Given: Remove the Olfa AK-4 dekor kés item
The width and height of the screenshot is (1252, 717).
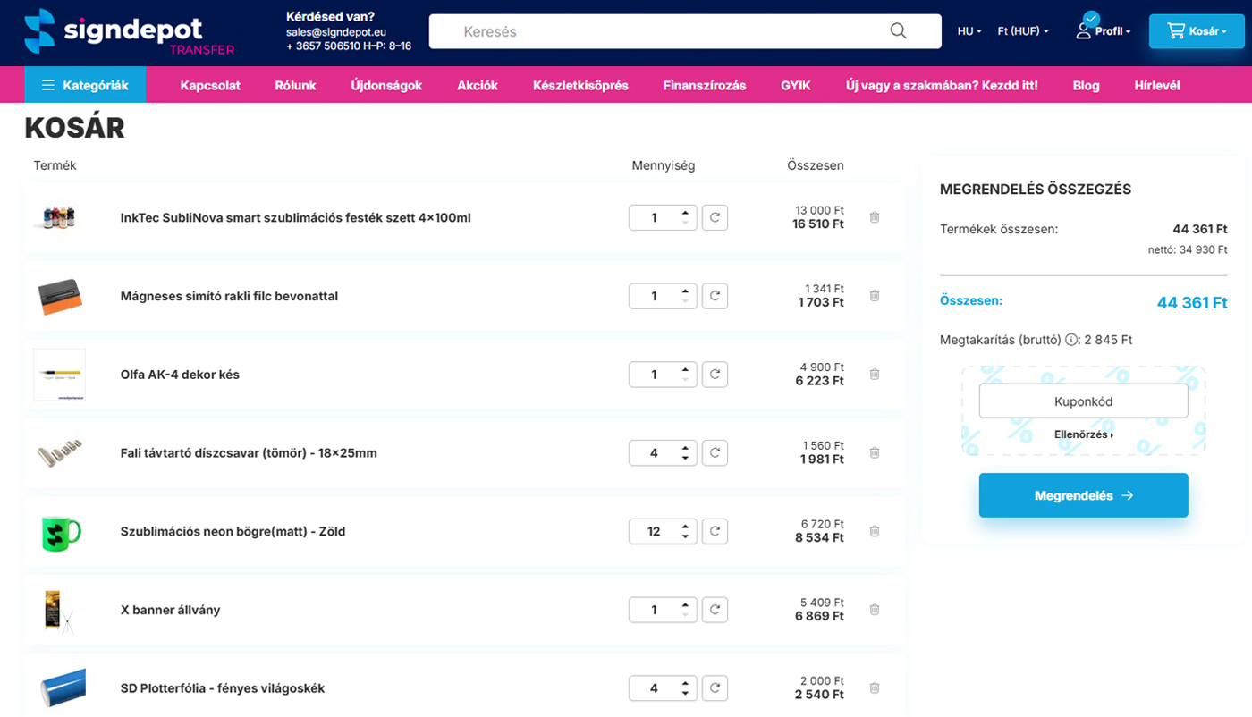Looking at the screenshot, I should [875, 375].
